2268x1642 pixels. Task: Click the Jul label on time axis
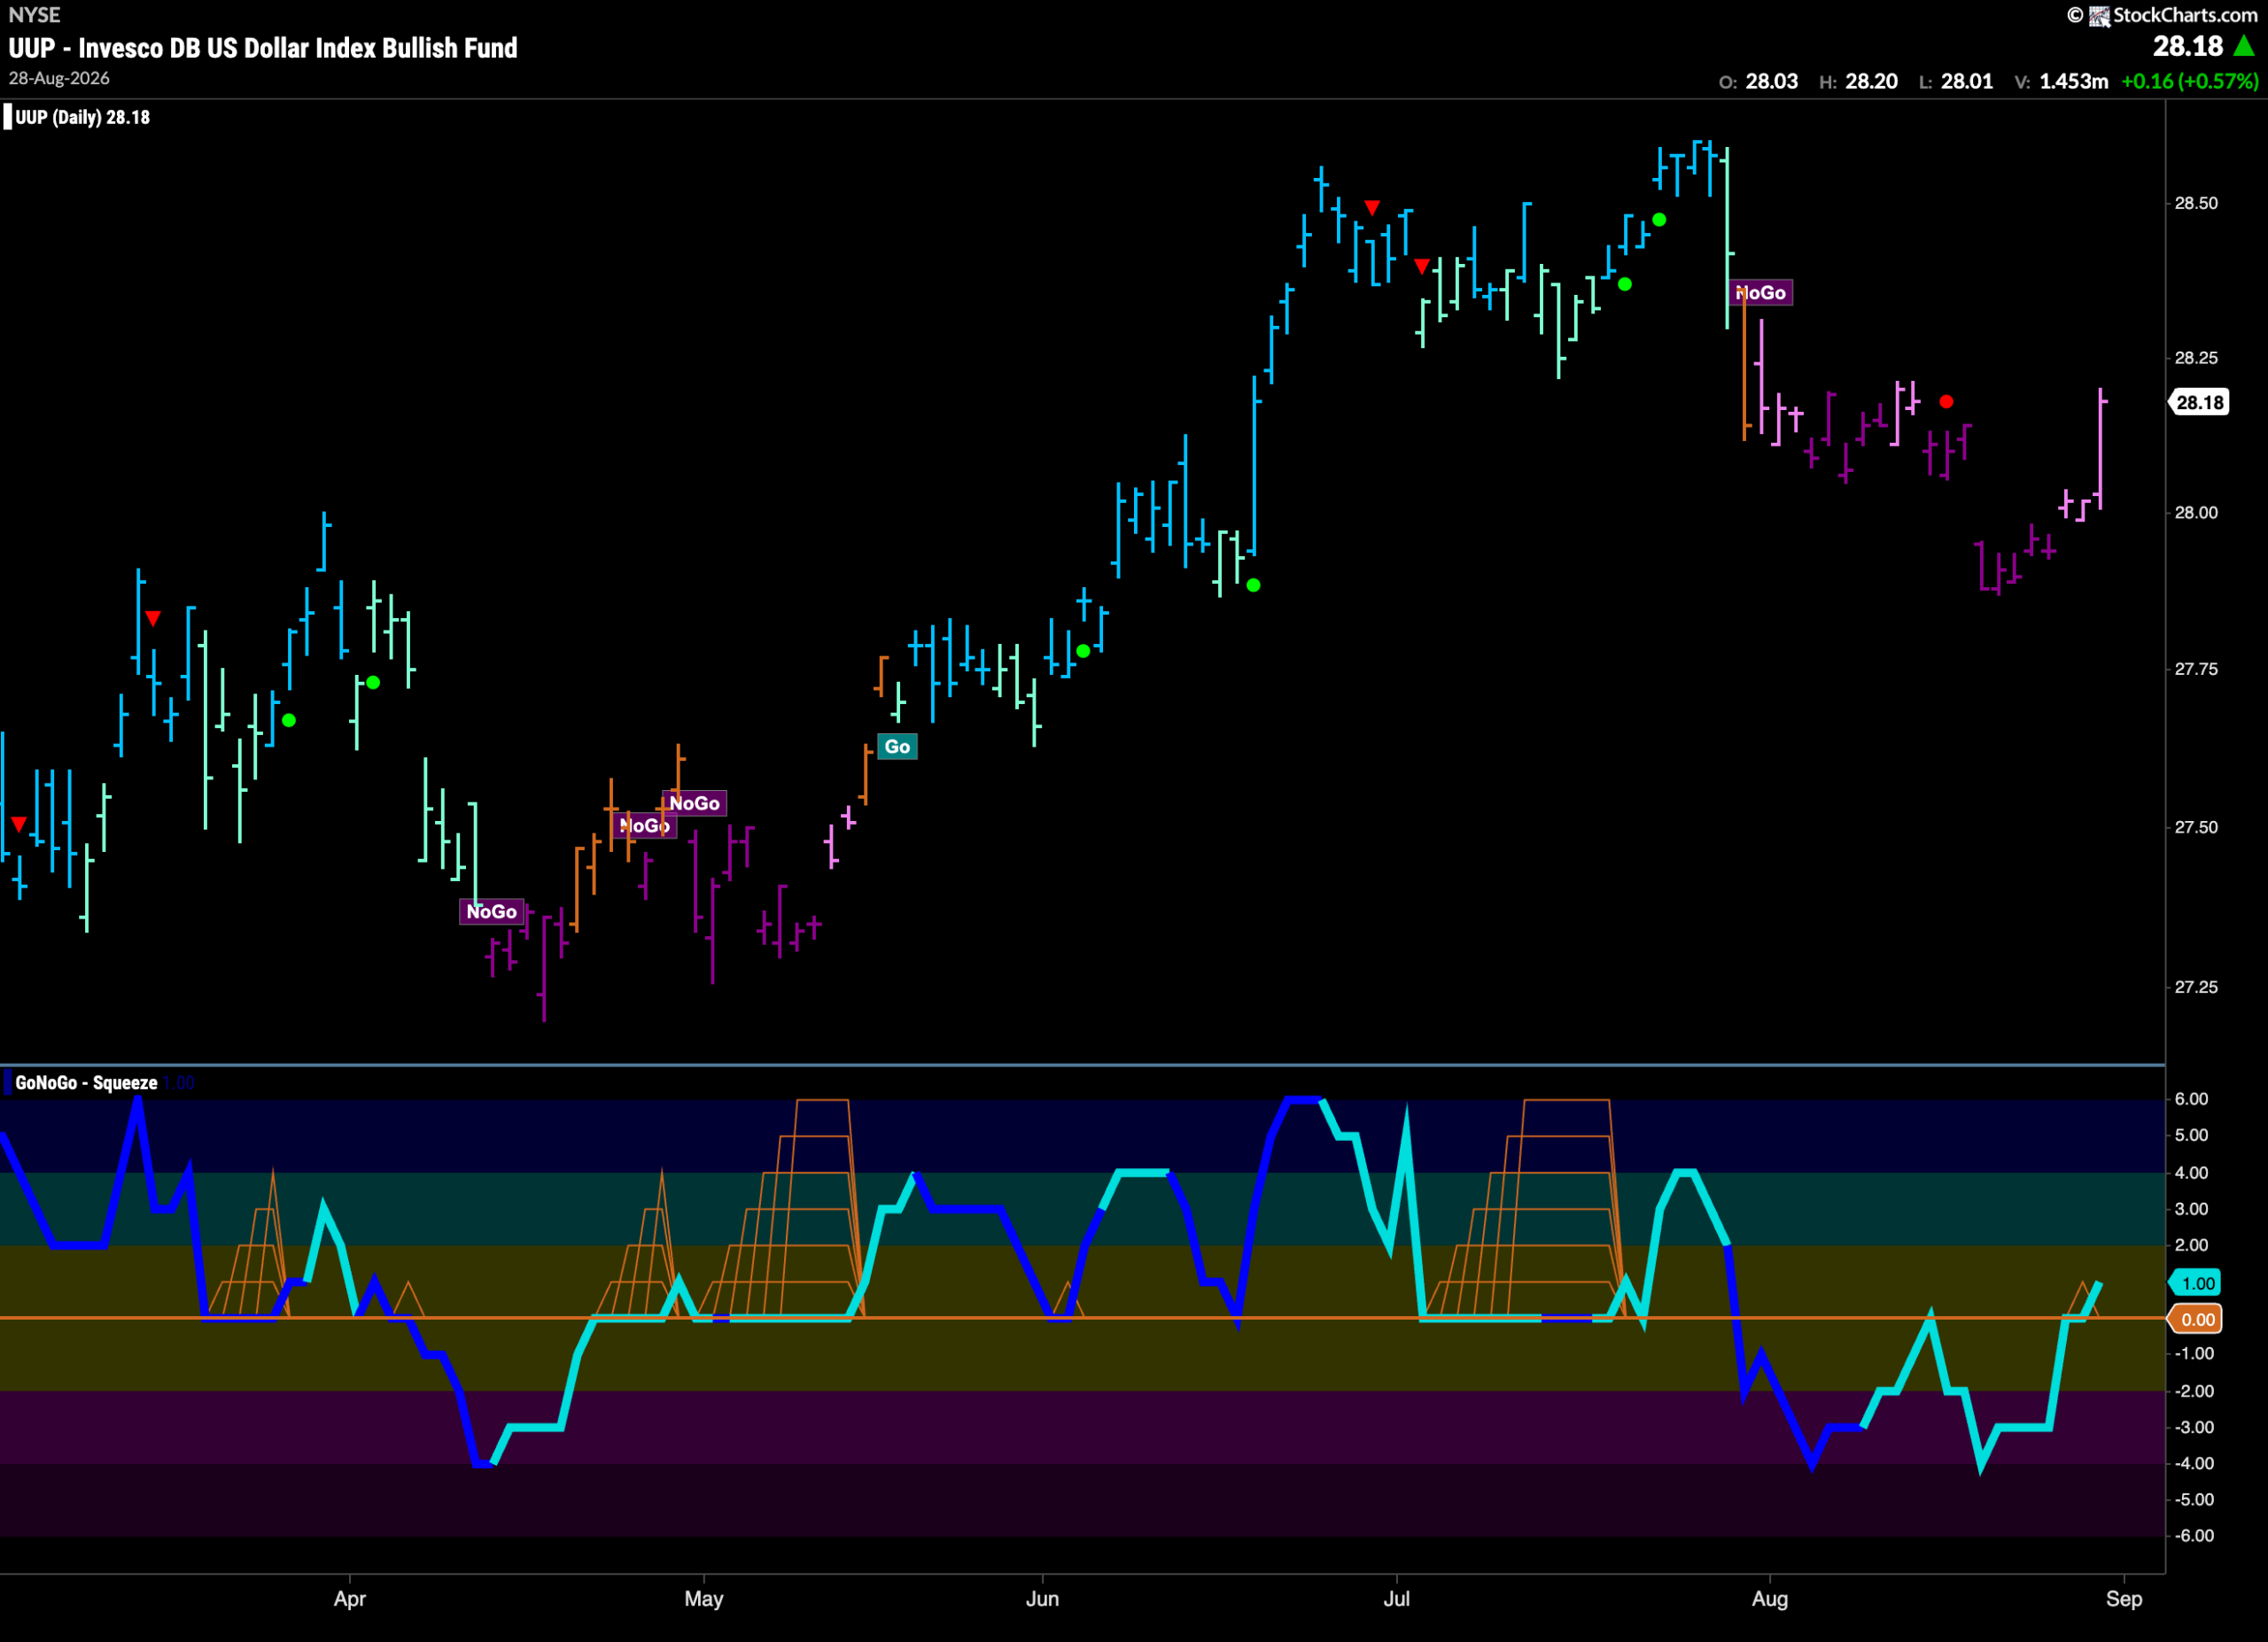click(x=1396, y=1598)
